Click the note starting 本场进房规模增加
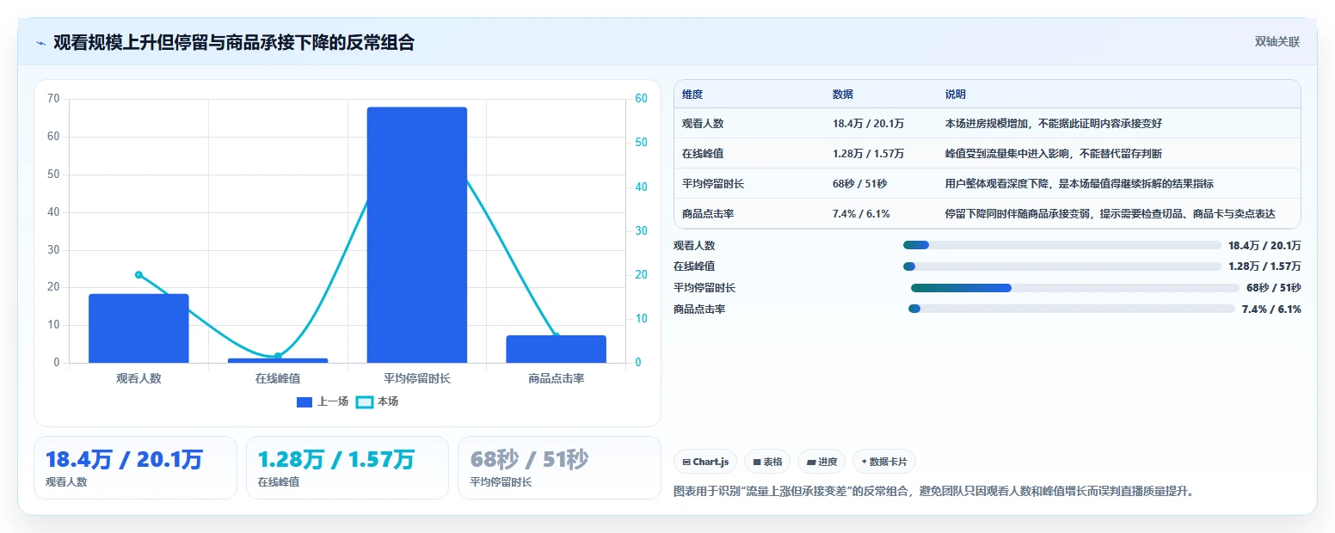Viewport: 1335px width, 533px height. pyautogui.click(x=1054, y=124)
